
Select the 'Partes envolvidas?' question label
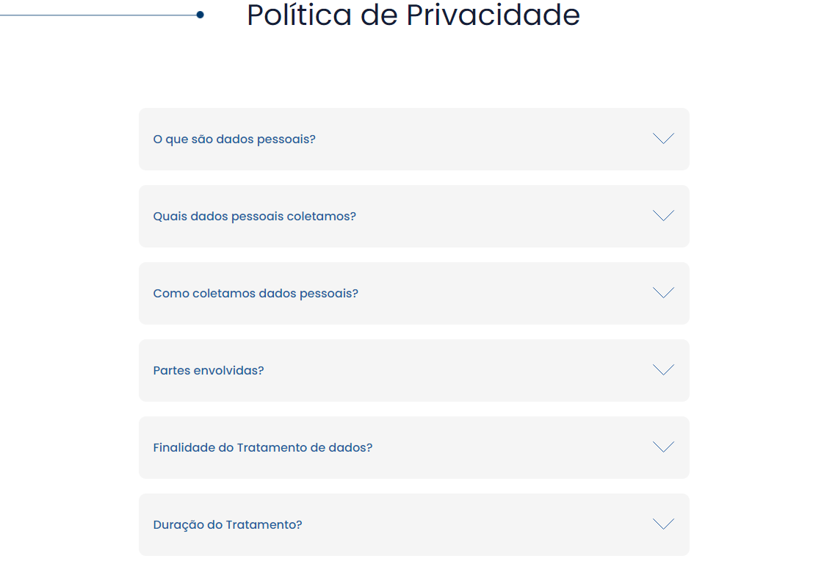click(x=209, y=371)
